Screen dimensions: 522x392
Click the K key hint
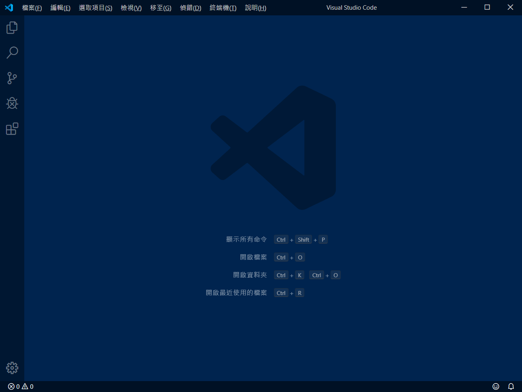299,275
